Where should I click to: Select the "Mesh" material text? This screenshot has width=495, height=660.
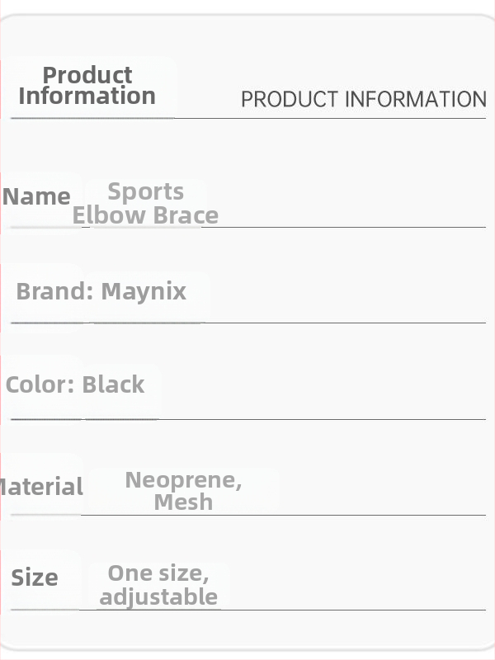point(183,502)
